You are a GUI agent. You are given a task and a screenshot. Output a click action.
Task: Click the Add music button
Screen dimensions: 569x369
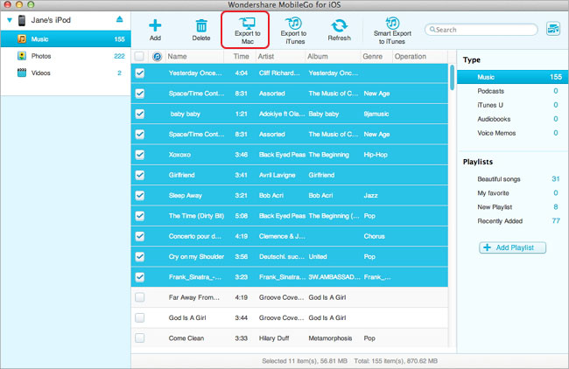(155, 30)
